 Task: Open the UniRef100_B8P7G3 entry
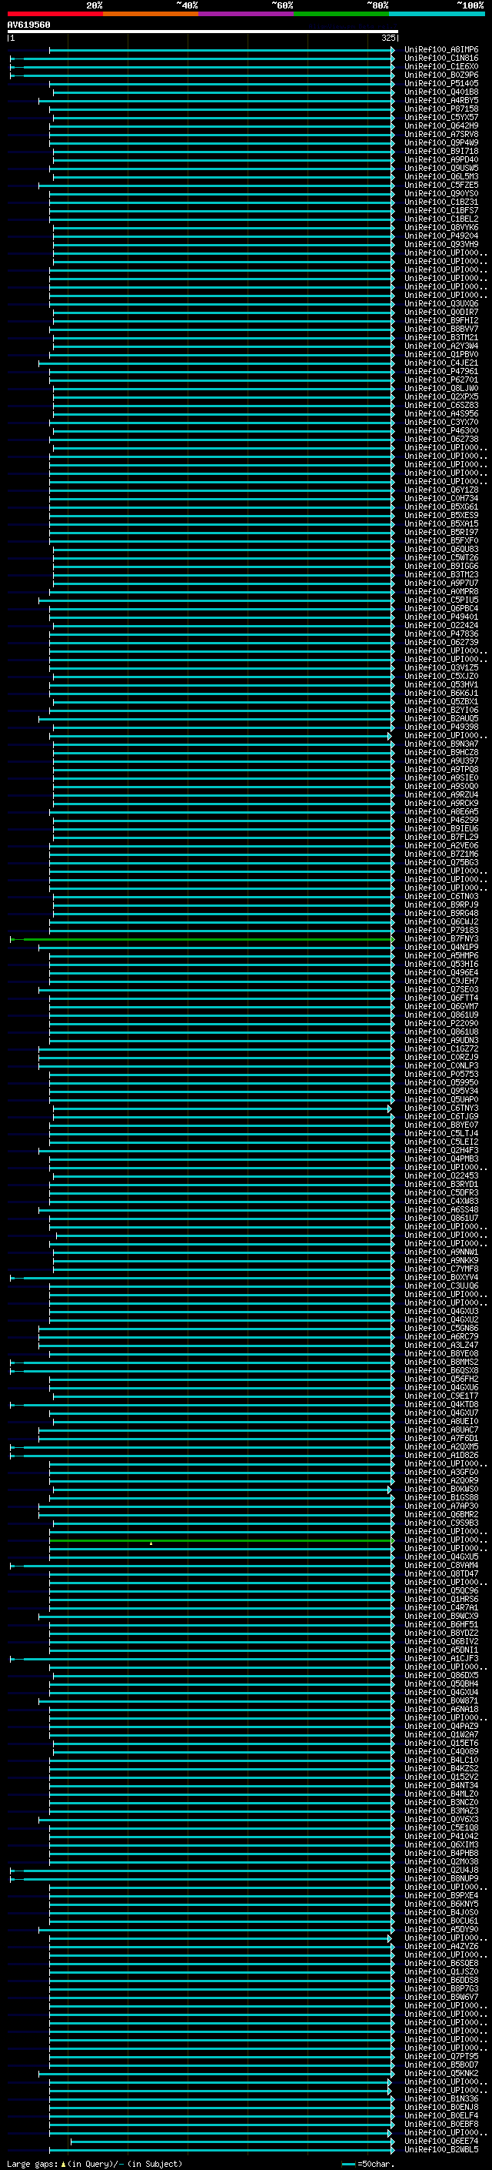440,1989
